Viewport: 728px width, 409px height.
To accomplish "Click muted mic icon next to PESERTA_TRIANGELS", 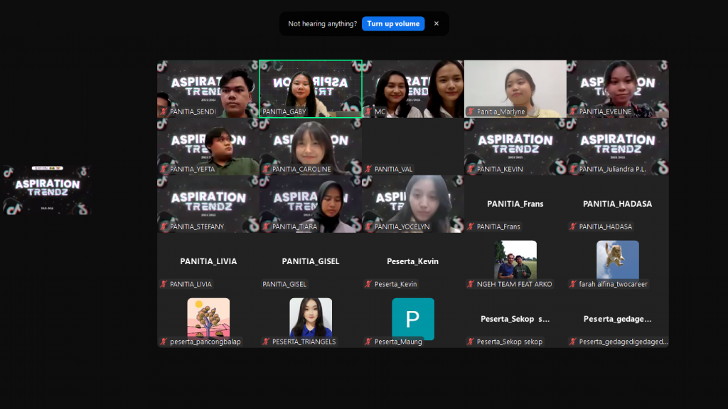I will click(266, 342).
